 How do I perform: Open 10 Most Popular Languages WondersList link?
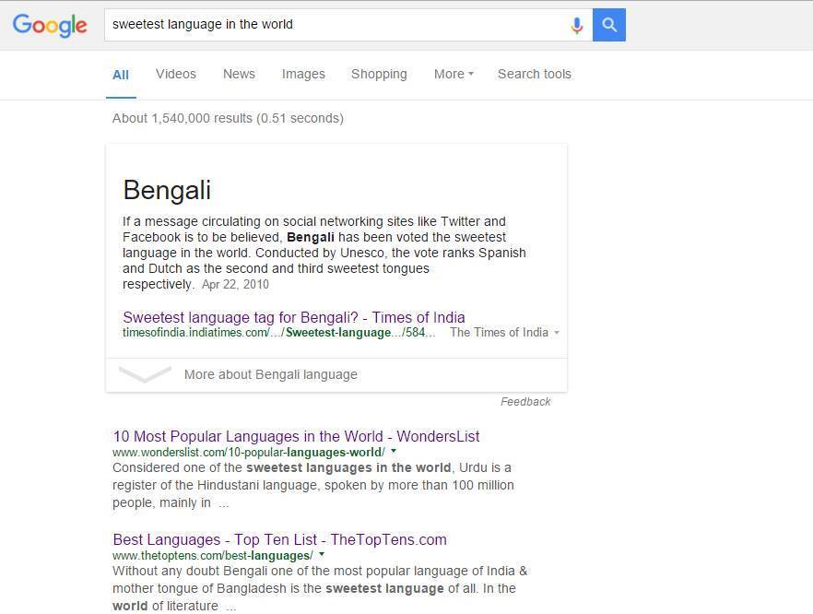pos(296,436)
